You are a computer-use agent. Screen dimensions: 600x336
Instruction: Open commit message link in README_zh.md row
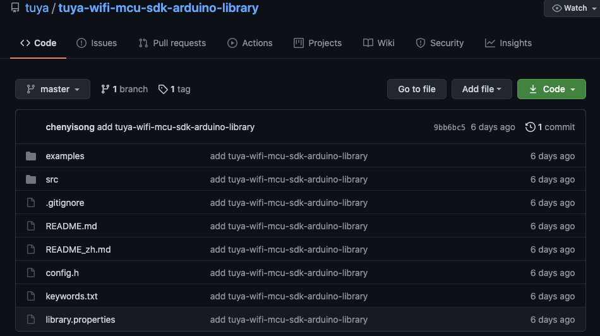click(x=289, y=249)
